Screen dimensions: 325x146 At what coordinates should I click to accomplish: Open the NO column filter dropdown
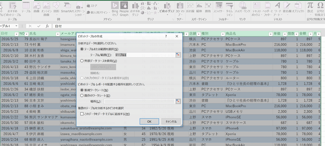pyautogui.click(x=27, y=34)
